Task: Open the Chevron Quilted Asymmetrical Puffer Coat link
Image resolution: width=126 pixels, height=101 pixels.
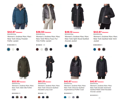Action: (x=75, y=88)
